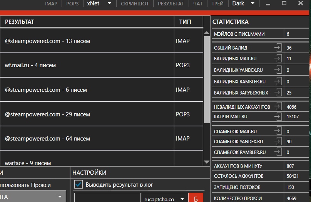
Task: Click export arrow icon for СПАМБЛОК RAMBLER.RU
Action: (278, 152)
